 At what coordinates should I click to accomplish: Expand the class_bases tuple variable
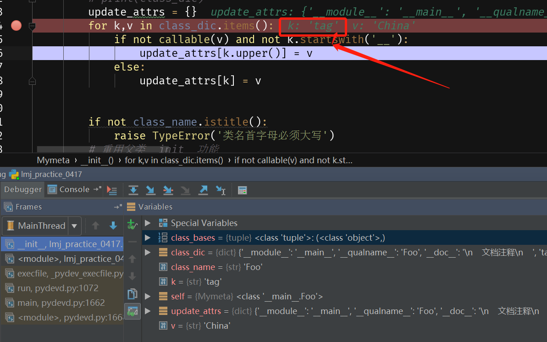(x=148, y=237)
